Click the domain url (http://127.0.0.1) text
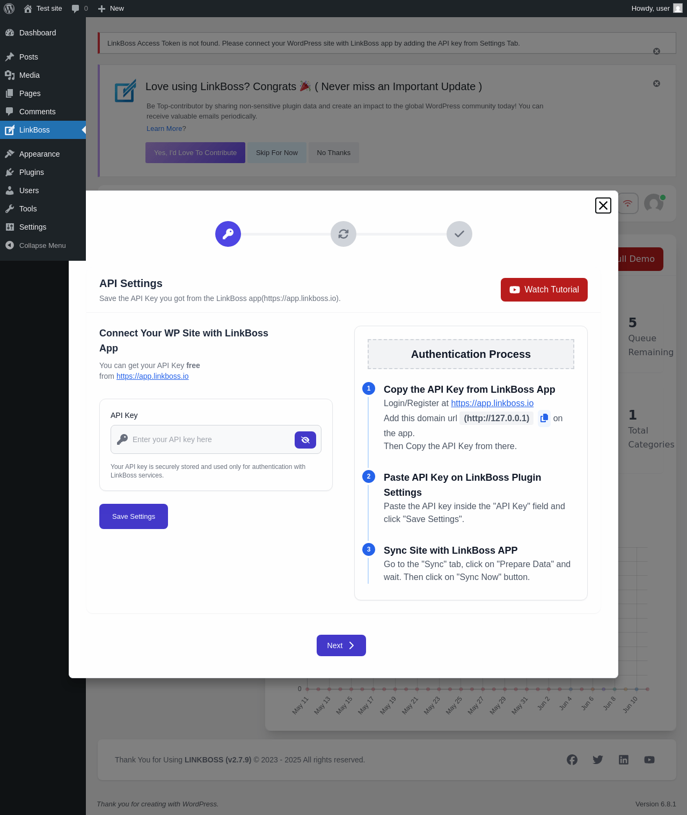The height and width of the screenshot is (815, 687). tap(496, 418)
